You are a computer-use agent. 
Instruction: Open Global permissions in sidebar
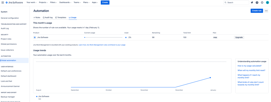tap(9, 44)
